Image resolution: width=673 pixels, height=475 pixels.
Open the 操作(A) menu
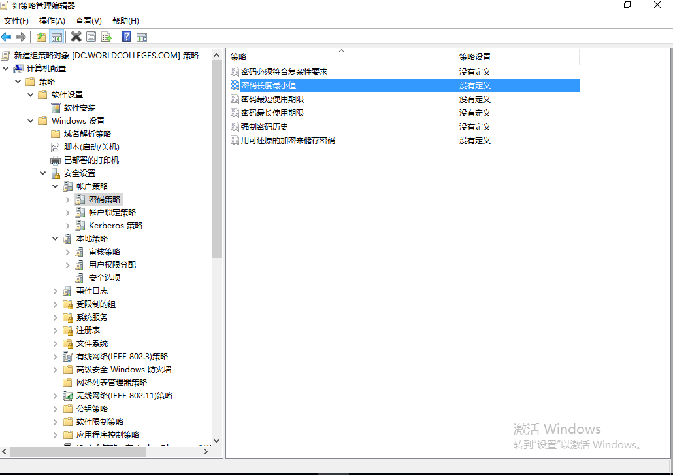point(52,20)
